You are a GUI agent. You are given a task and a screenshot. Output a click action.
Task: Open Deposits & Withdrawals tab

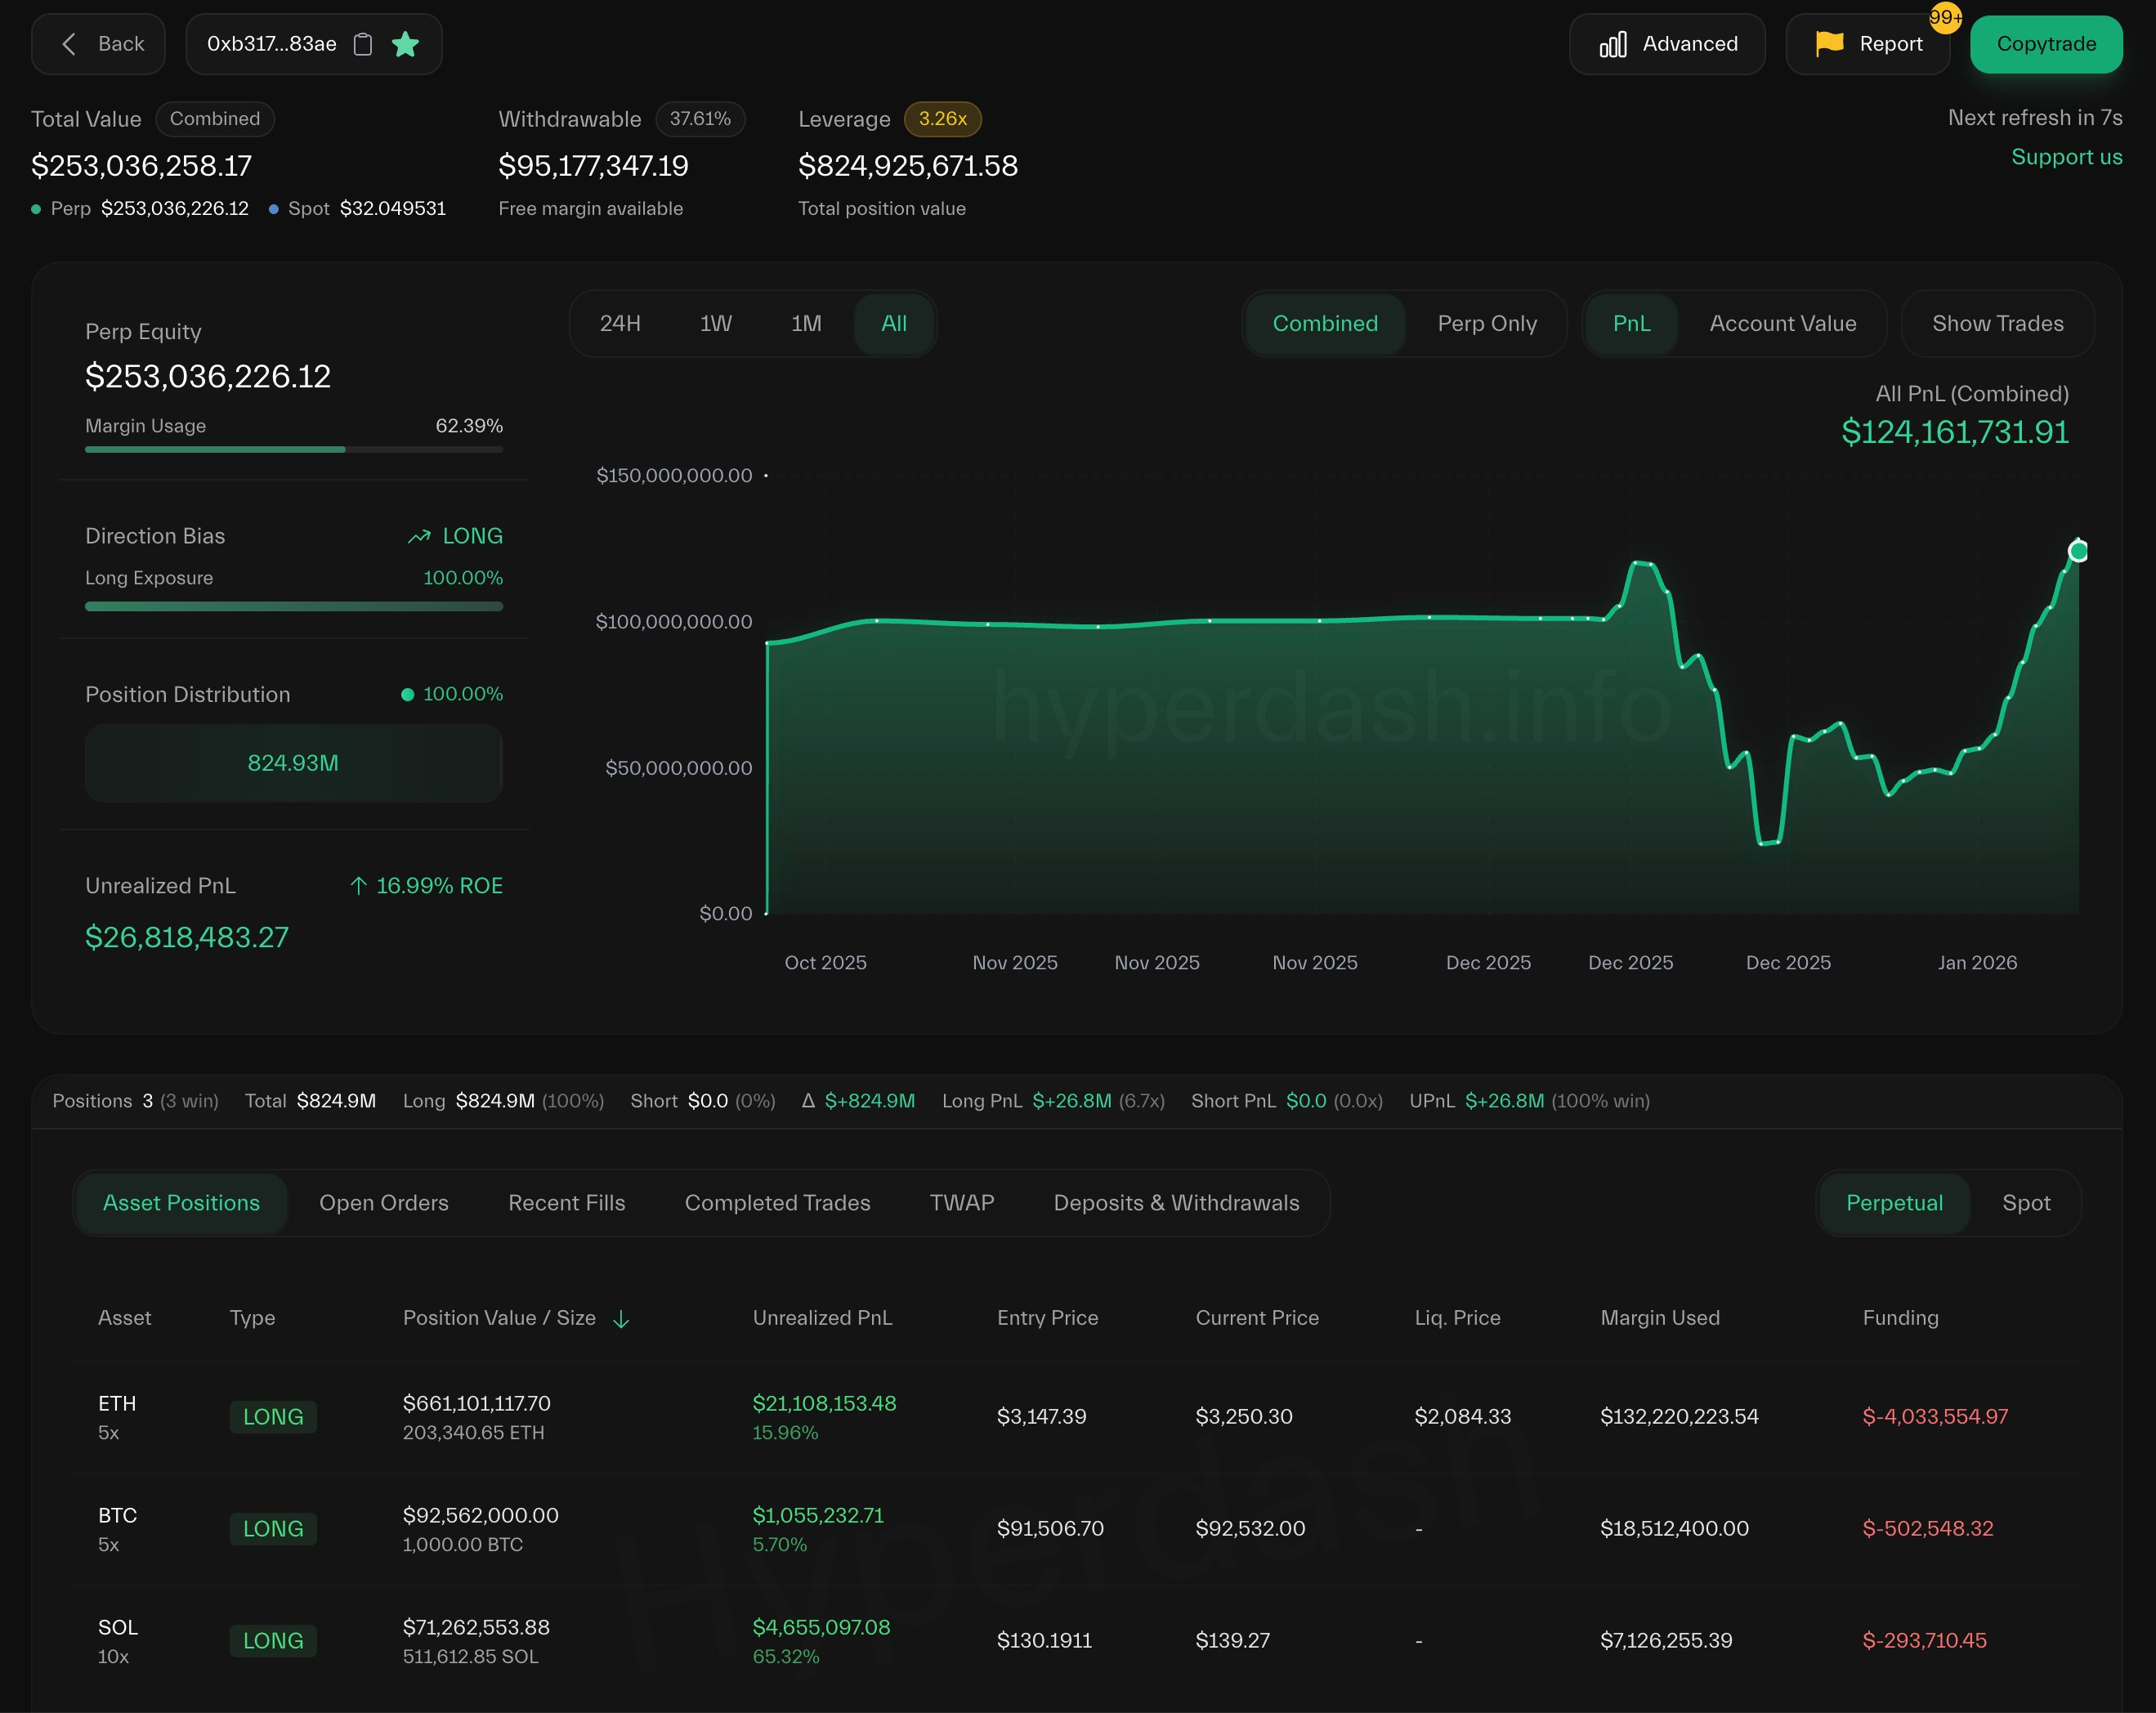pyautogui.click(x=1176, y=1203)
